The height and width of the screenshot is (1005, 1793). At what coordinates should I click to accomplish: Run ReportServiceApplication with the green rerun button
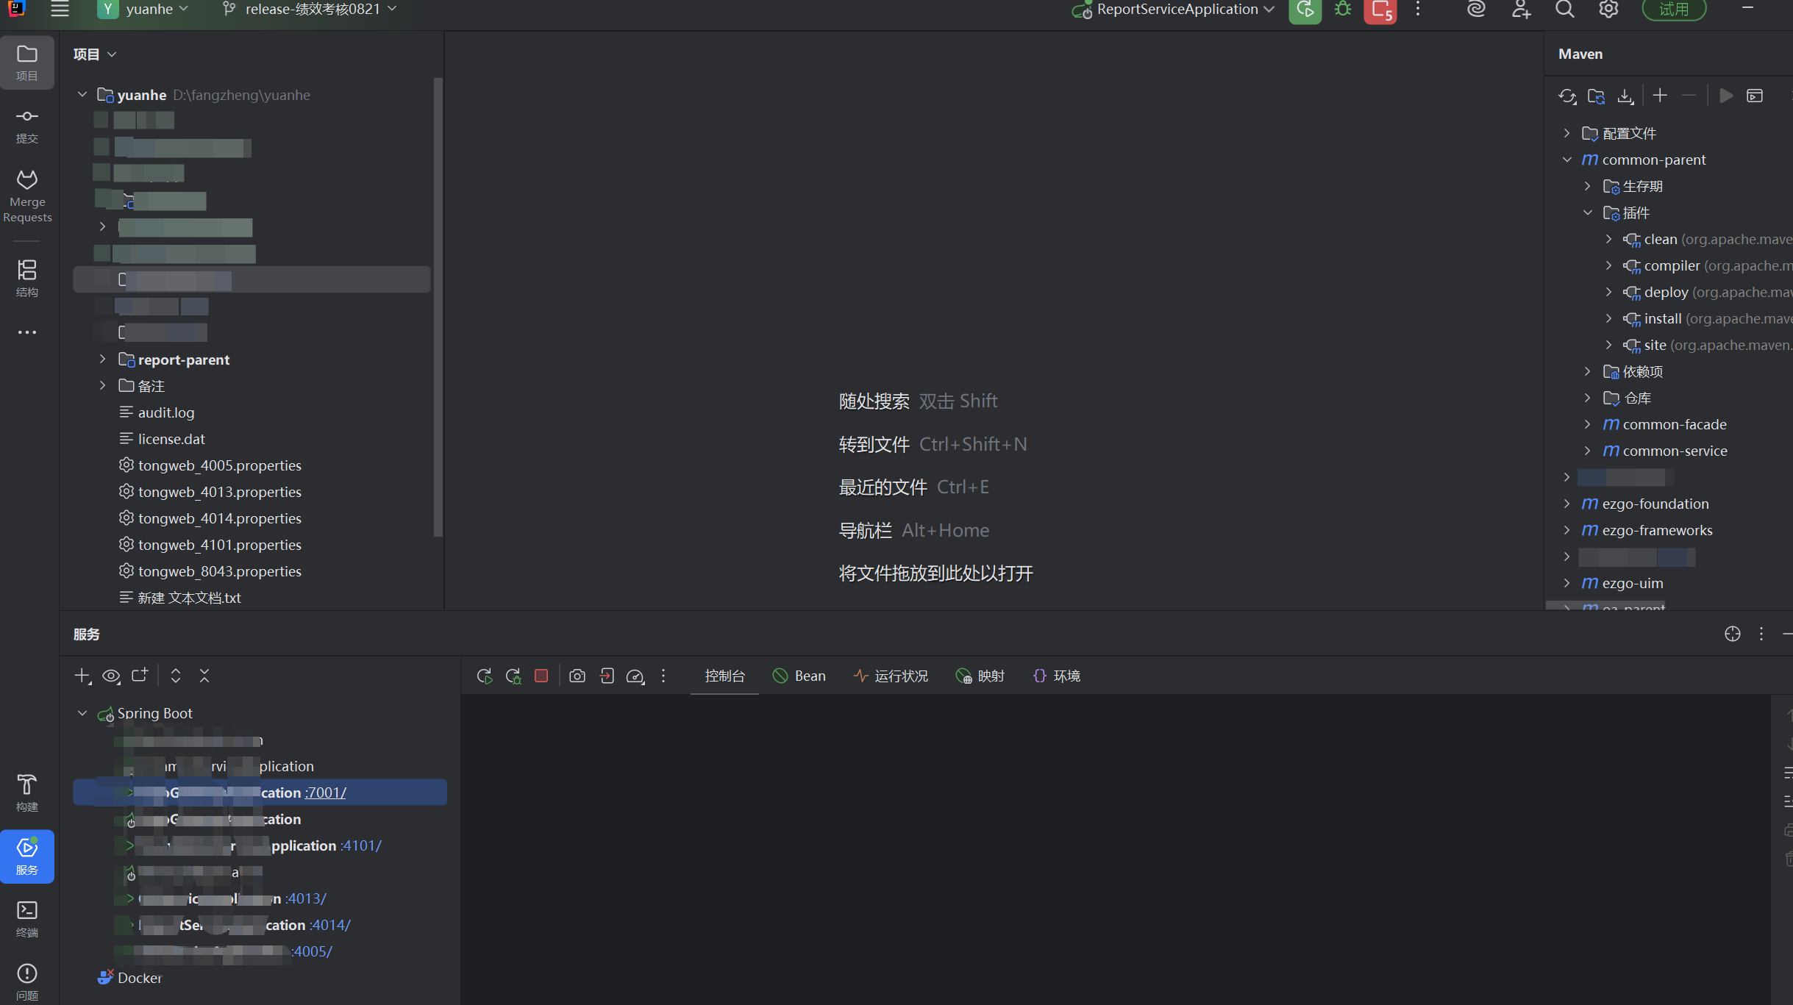(x=1305, y=10)
